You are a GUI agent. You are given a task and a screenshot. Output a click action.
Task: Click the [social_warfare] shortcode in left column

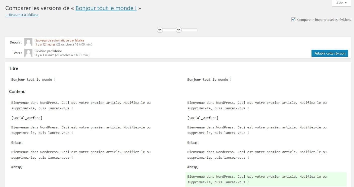(x=27, y=118)
